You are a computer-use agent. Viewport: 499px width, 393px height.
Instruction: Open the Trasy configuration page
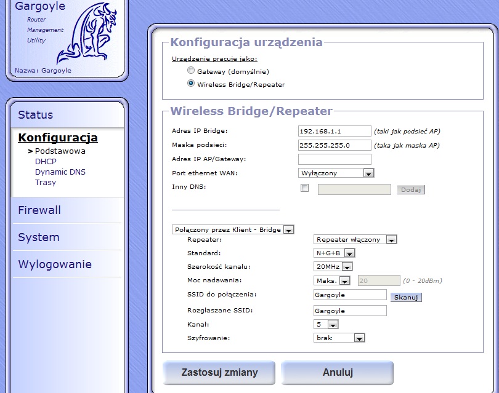pos(46,182)
